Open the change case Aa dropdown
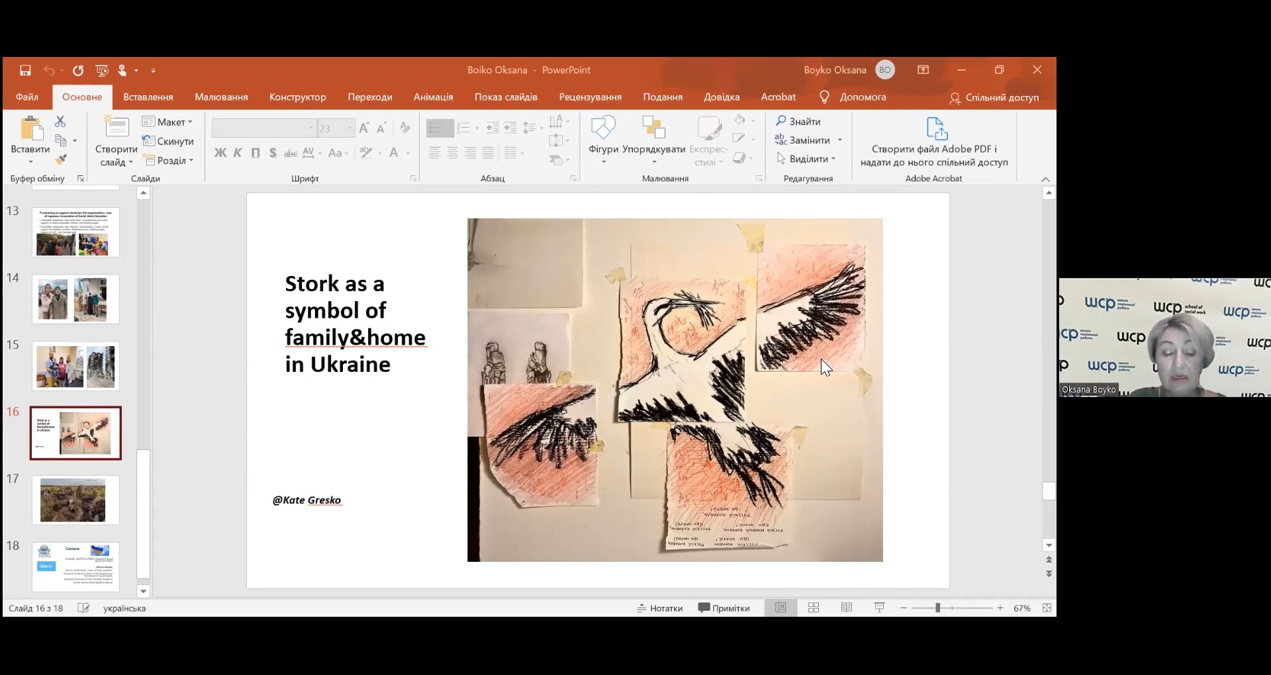This screenshot has width=1271, height=675. click(x=338, y=153)
